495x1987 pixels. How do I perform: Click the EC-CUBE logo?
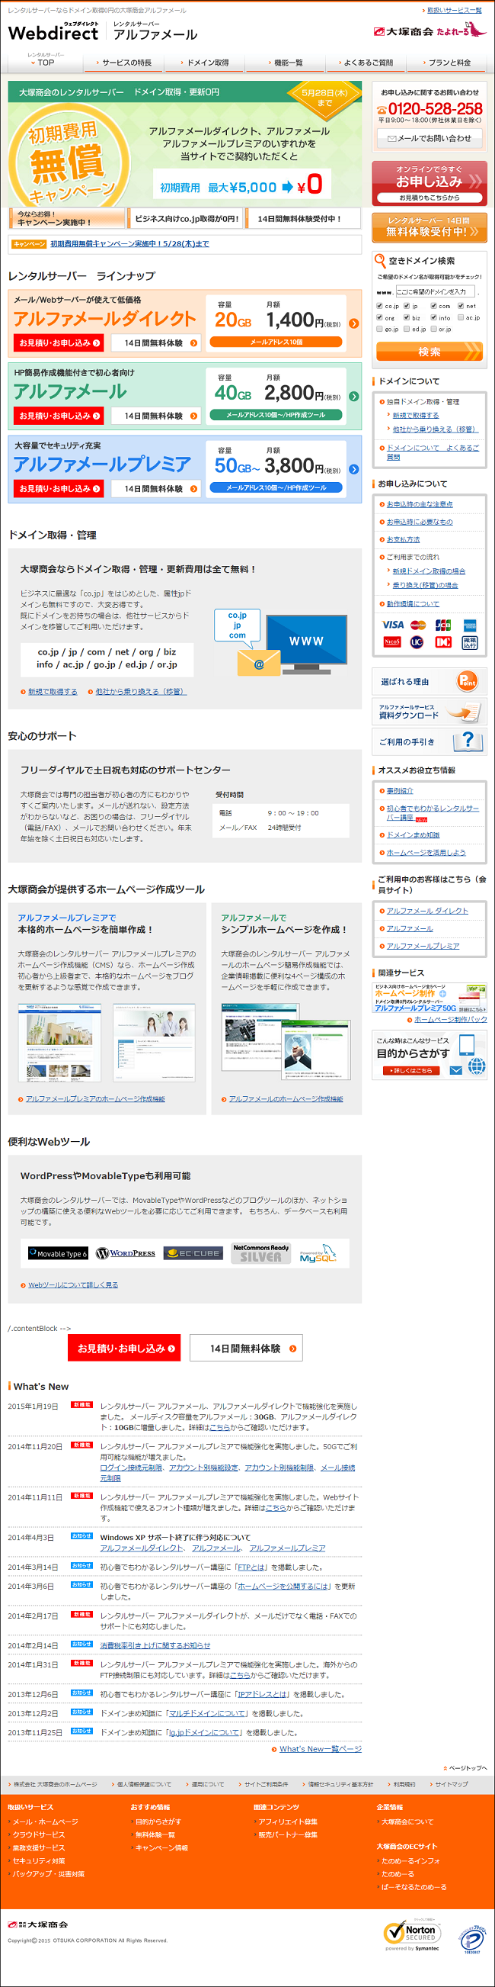pyautogui.click(x=193, y=1253)
